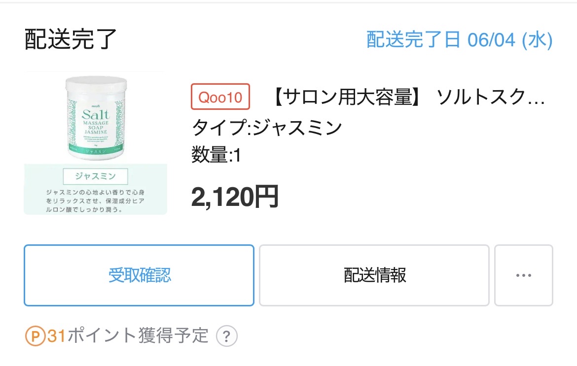Click the orange 31 points number
Viewport: 577px width, 366px height.
click(57, 336)
